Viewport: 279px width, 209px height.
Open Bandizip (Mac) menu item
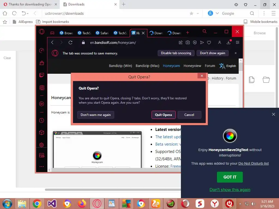(x=147, y=66)
